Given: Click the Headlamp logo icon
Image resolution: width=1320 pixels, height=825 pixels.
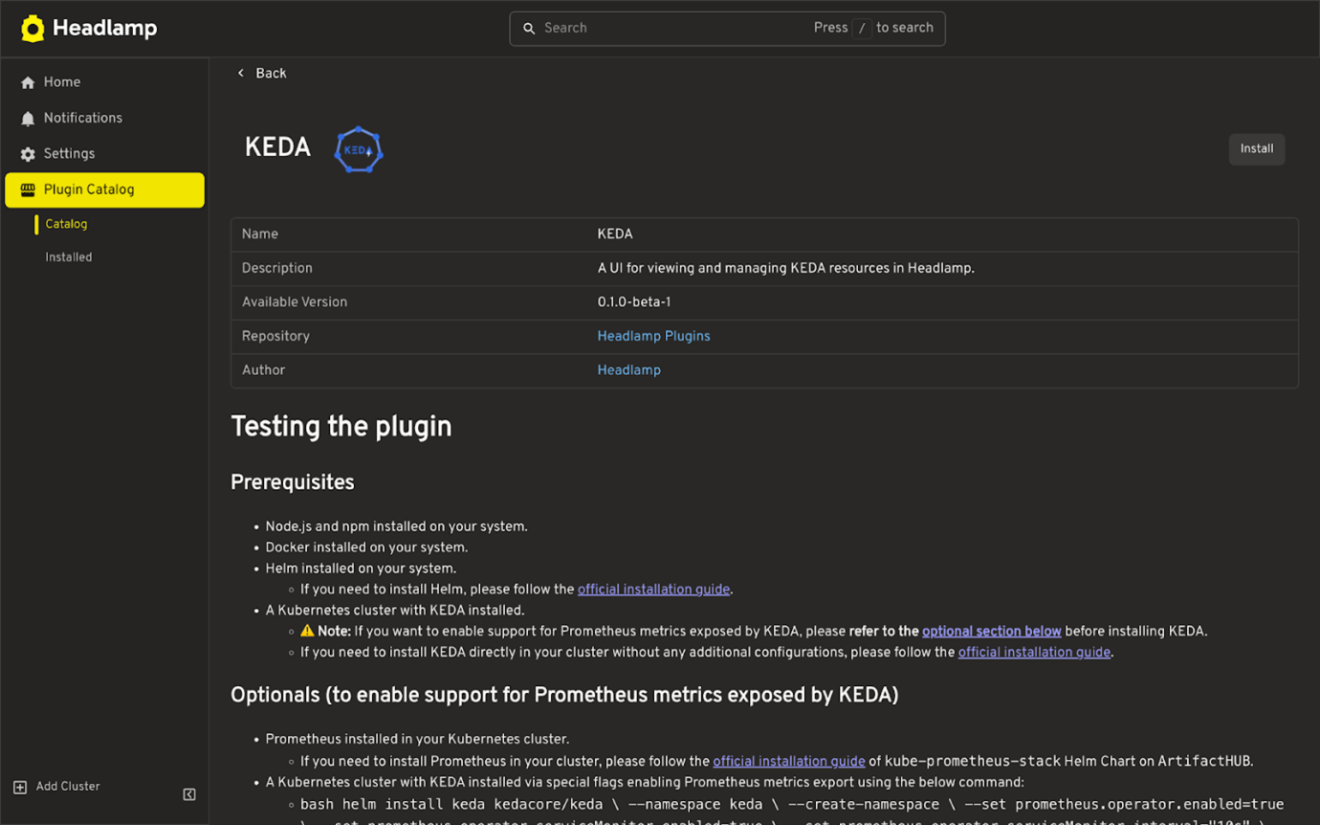Looking at the screenshot, I should click(x=33, y=29).
